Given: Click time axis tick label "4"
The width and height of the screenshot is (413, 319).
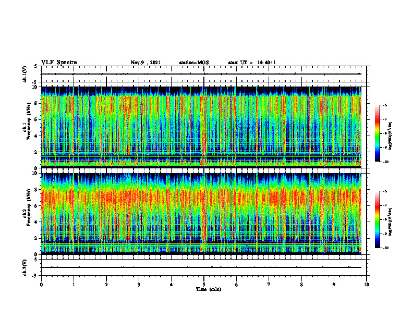Looking at the screenshot, I should (x=172, y=285).
